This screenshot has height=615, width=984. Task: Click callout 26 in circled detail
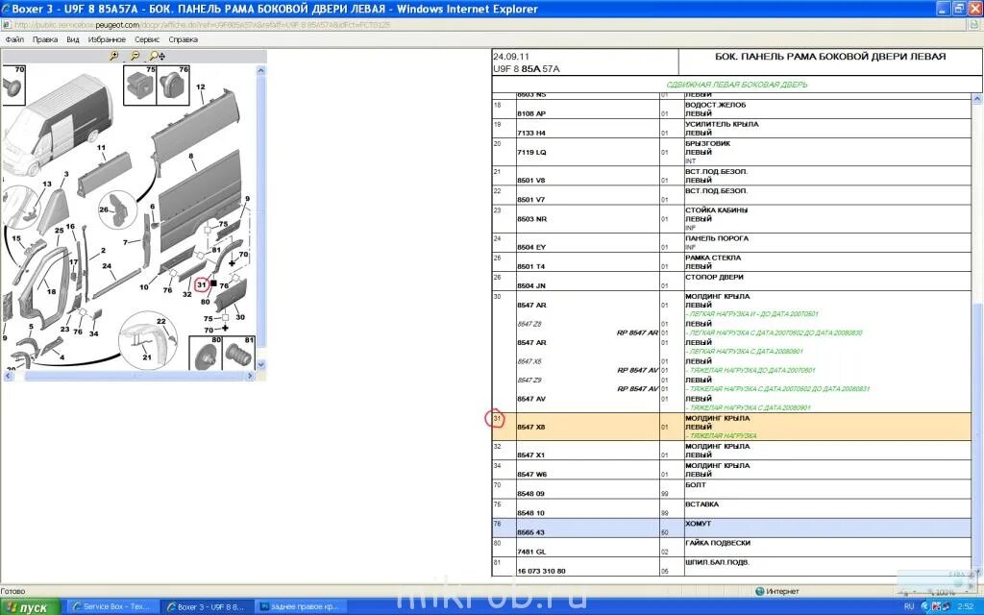(104, 209)
